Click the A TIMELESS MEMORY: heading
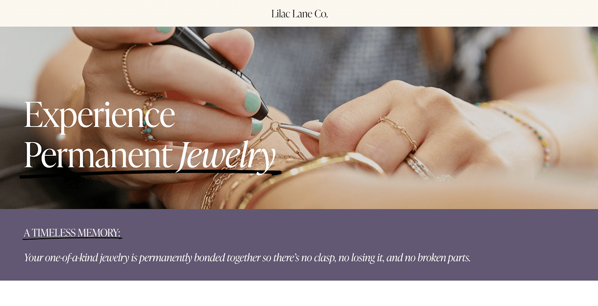The height and width of the screenshot is (306, 598). point(72,232)
